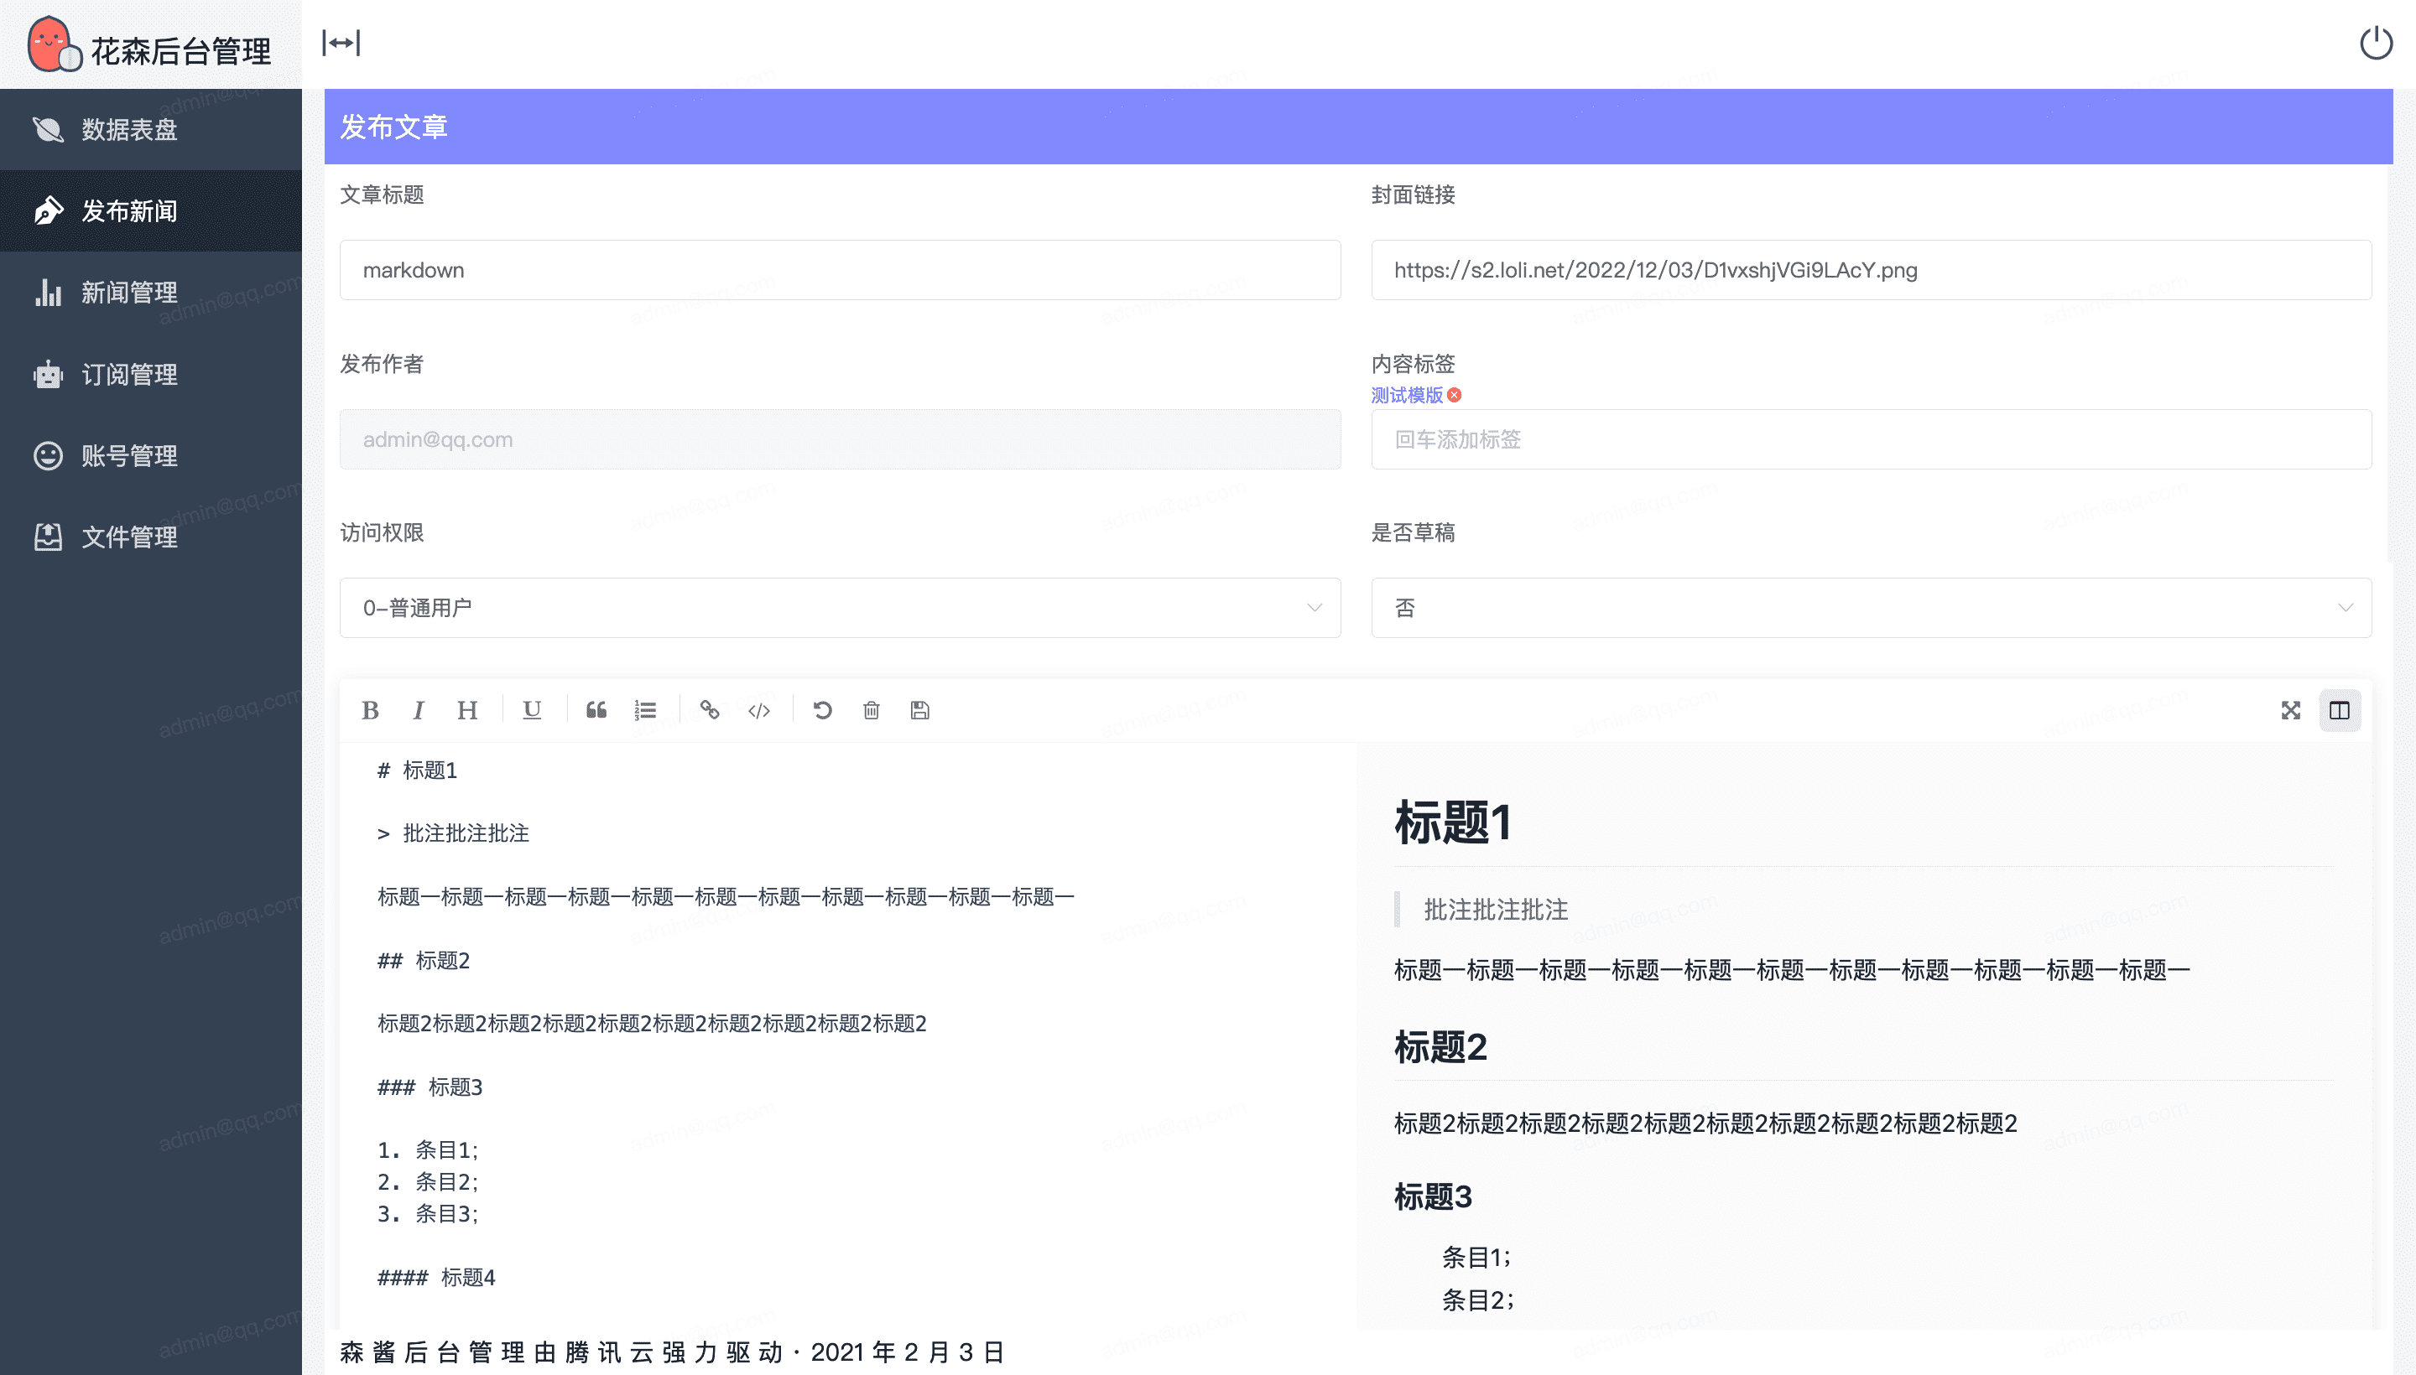Screen dimensions: 2416x1375
Task: Collapse sidebar with the expand-width toggle
Action: [x=341, y=43]
